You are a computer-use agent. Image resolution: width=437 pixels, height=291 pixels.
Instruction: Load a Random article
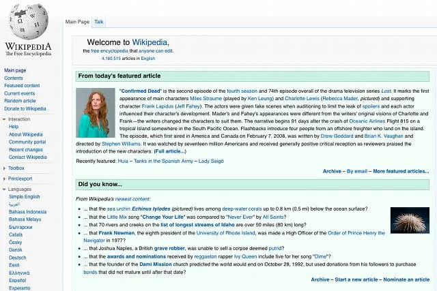[20, 101]
